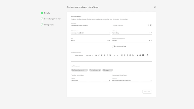Toggle the Remote Work switch
The width and height of the screenshot is (194, 109).
pos(114,46)
